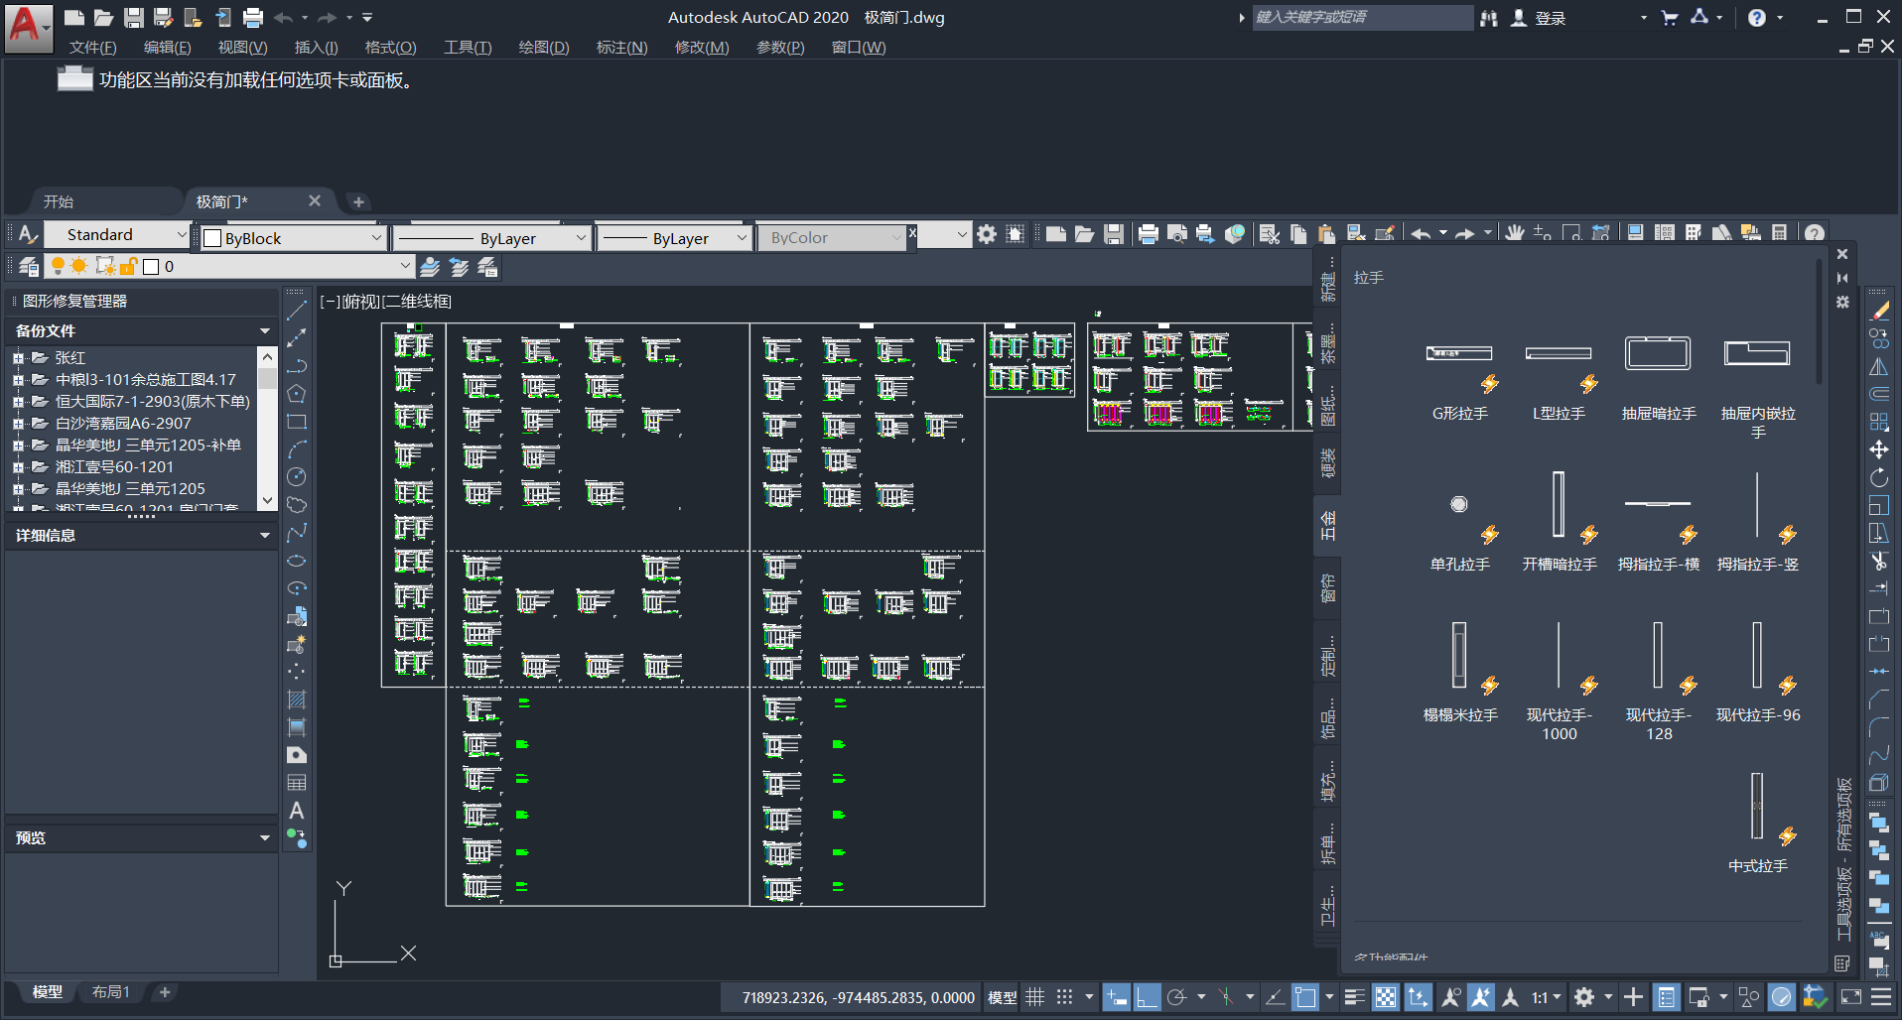This screenshot has width=1902, height=1020.
Task: Toggle the drawing grid display
Action: point(1034,997)
